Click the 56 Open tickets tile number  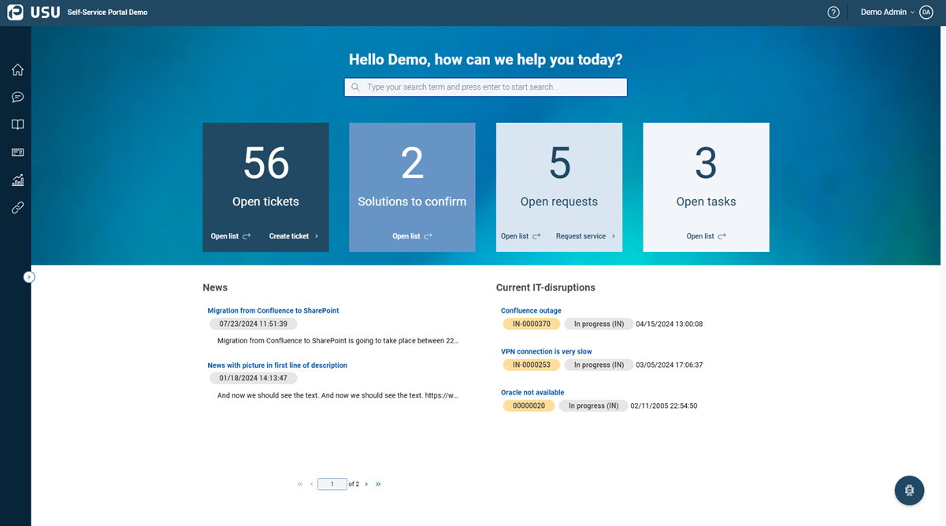coord(266,164)
